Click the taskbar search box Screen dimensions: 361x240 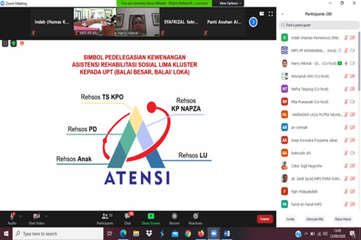coord(58,234)
